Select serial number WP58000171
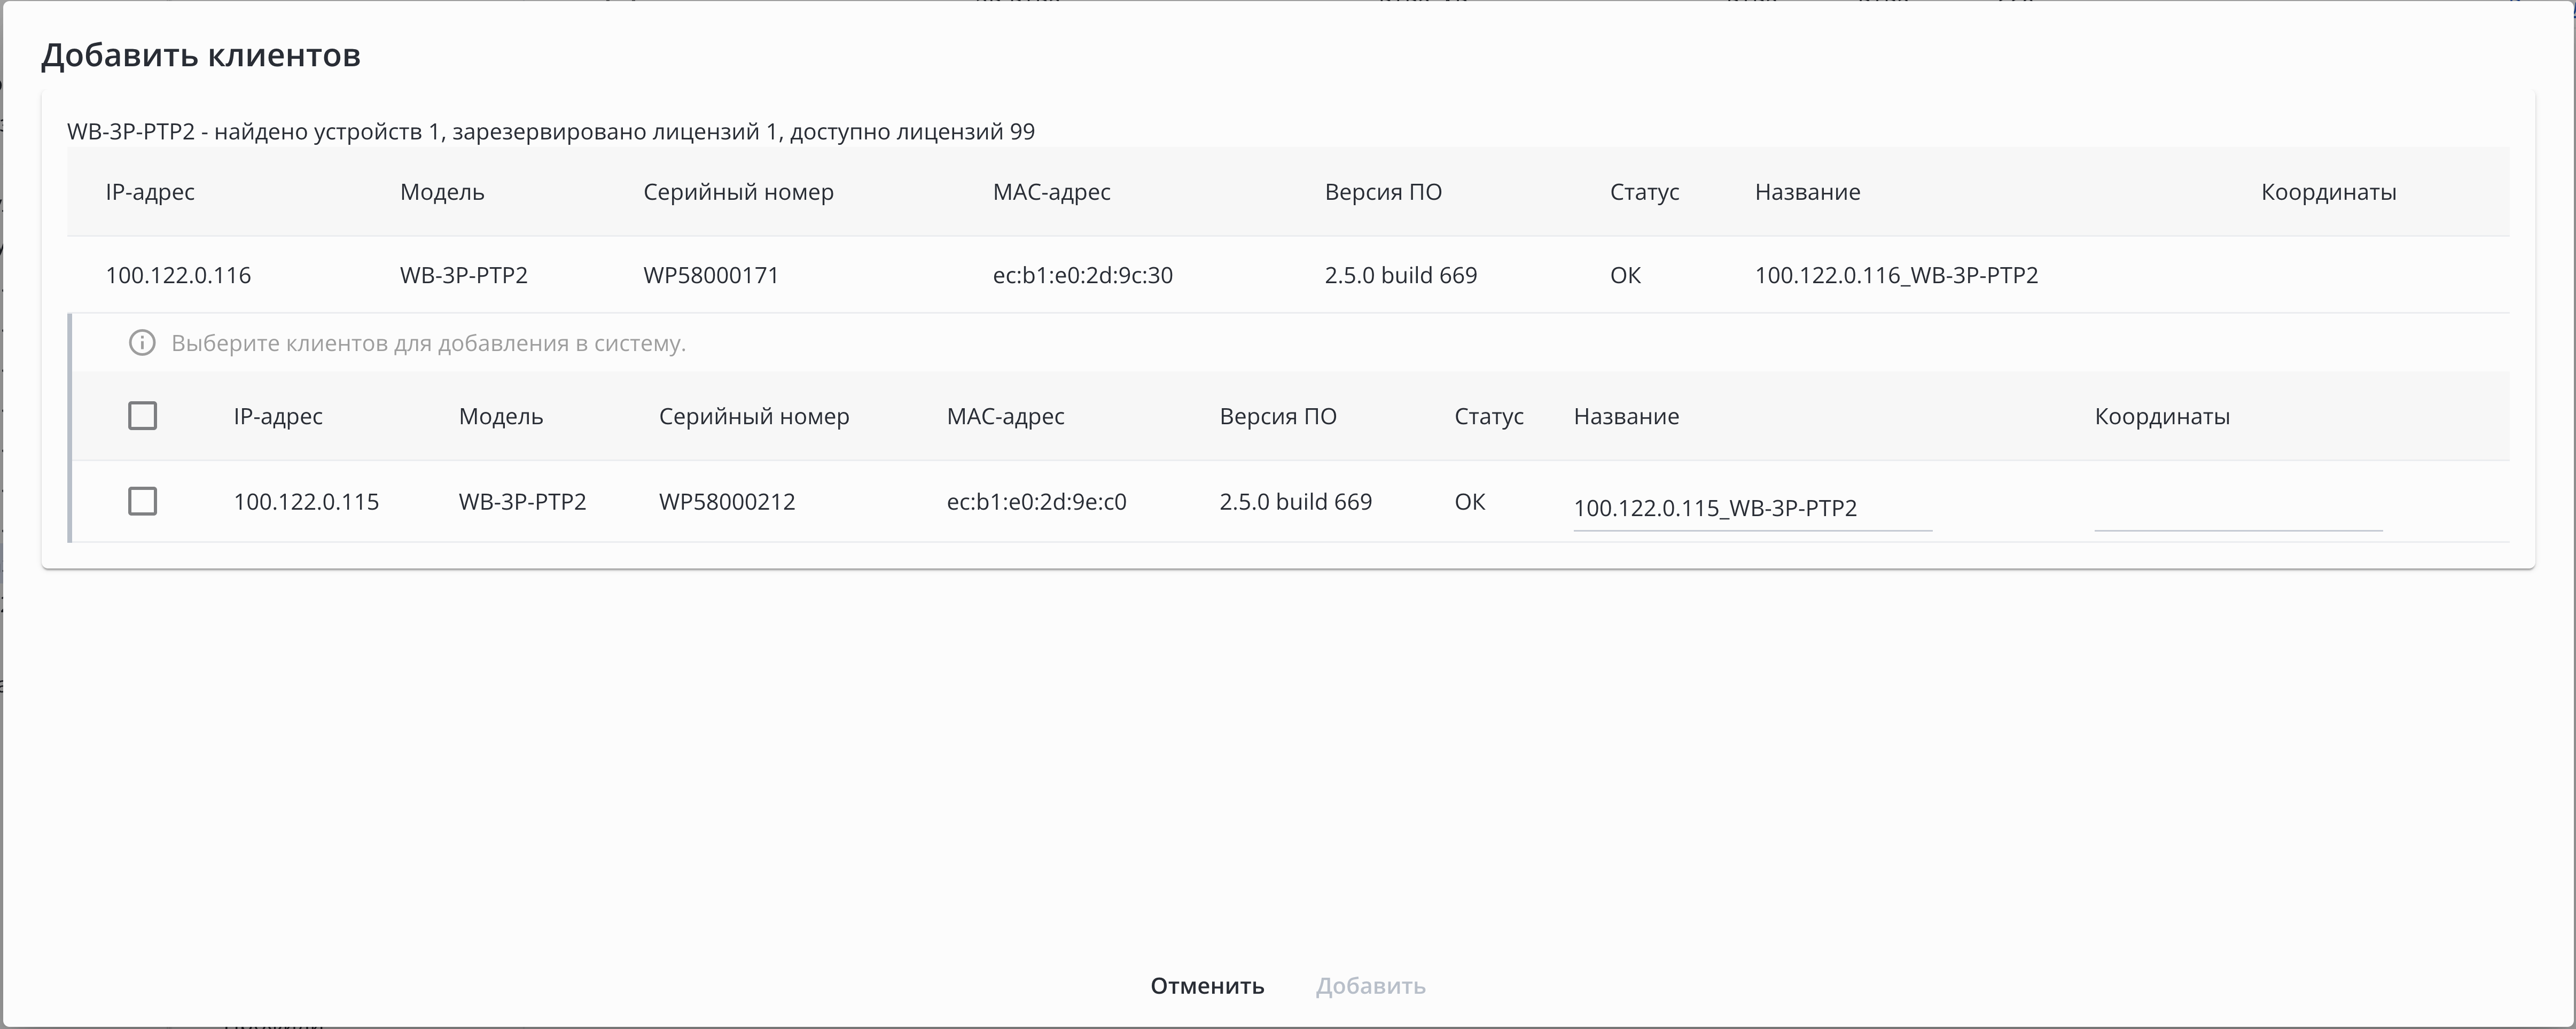Viewport: 2576px width, 1029px height. click(710, 275)
